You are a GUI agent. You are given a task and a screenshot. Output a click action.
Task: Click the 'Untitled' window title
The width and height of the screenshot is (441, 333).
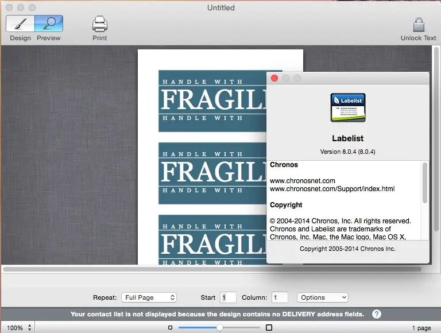220,7
